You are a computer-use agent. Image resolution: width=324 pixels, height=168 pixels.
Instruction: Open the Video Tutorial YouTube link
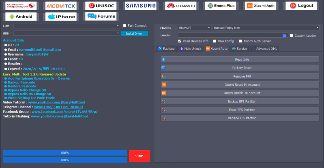point(56,102)
